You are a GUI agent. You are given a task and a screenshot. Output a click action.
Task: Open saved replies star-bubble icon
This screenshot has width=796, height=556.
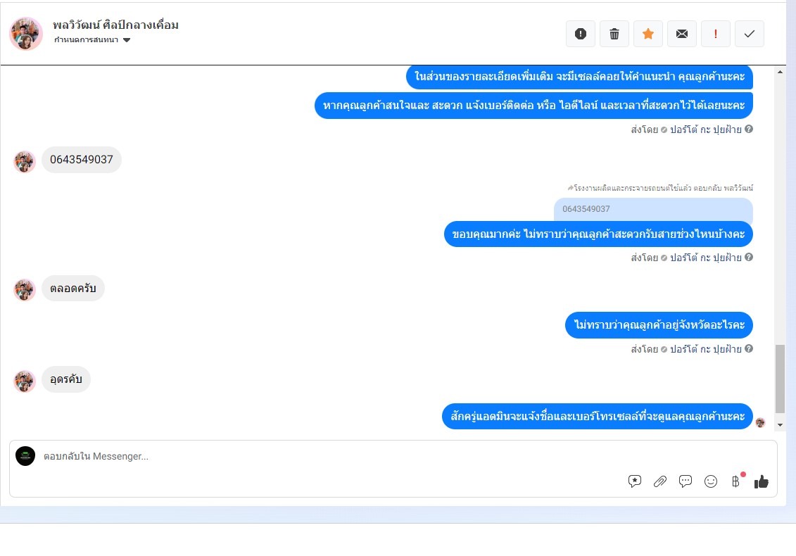point(635,481)
